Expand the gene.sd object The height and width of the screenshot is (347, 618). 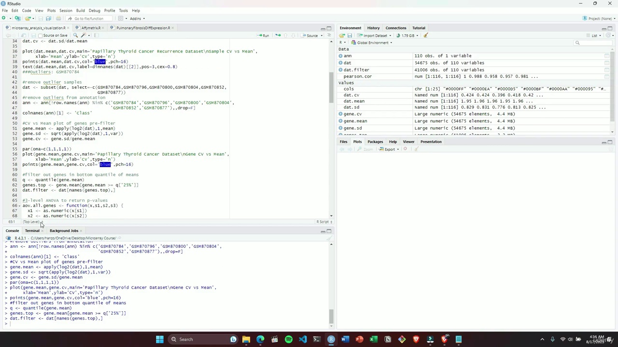click(341, 128)
